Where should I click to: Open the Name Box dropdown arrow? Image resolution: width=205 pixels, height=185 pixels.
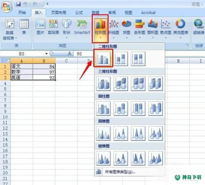coord(46,54)
